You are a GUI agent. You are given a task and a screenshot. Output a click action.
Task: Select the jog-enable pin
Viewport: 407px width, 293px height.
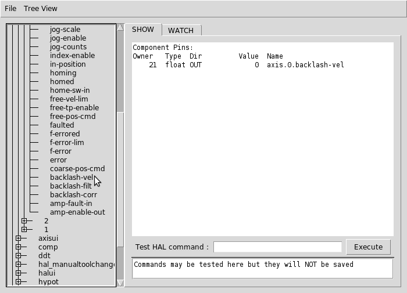68,38
